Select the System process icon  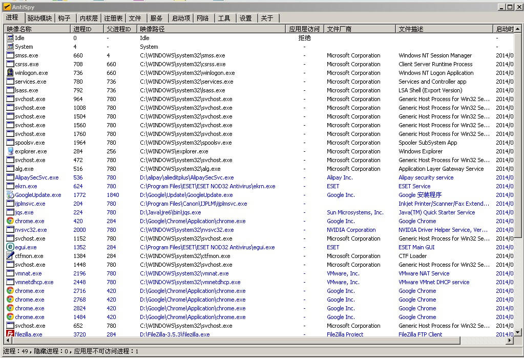(x=10, y=47)
